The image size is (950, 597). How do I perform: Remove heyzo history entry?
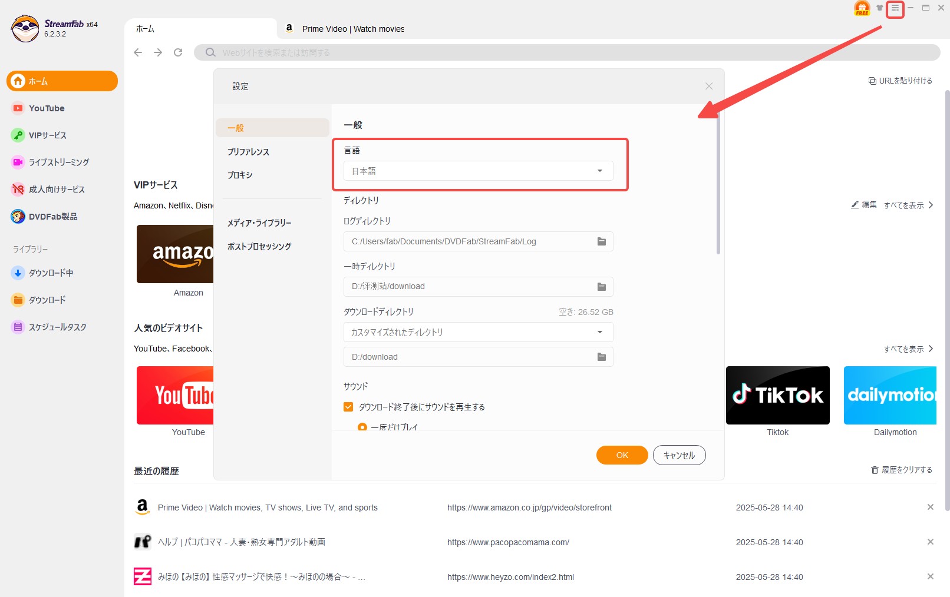pyautogui.click(x=931, y=576)
